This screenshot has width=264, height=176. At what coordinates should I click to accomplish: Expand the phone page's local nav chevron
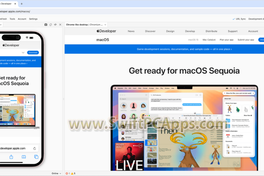click(23, 52)
